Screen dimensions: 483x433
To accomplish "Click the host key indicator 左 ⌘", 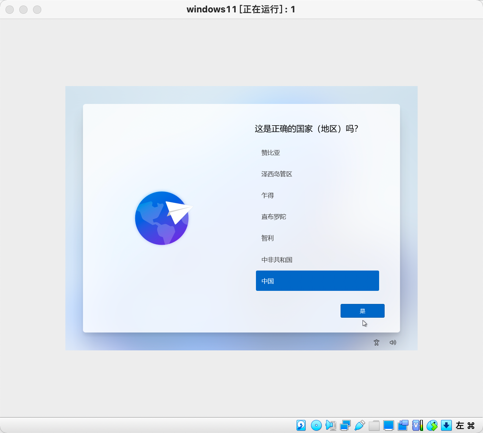I will pyautogui.click(x=465, y=425).
